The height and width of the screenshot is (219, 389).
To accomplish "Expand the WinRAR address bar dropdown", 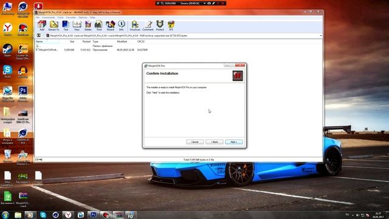I will pyautogui.click(x=320, y=36).
